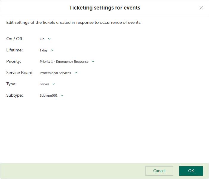Click the dialog title Ticketing settings for events
Screen dimensions: 209x179
tap(105, 8)
